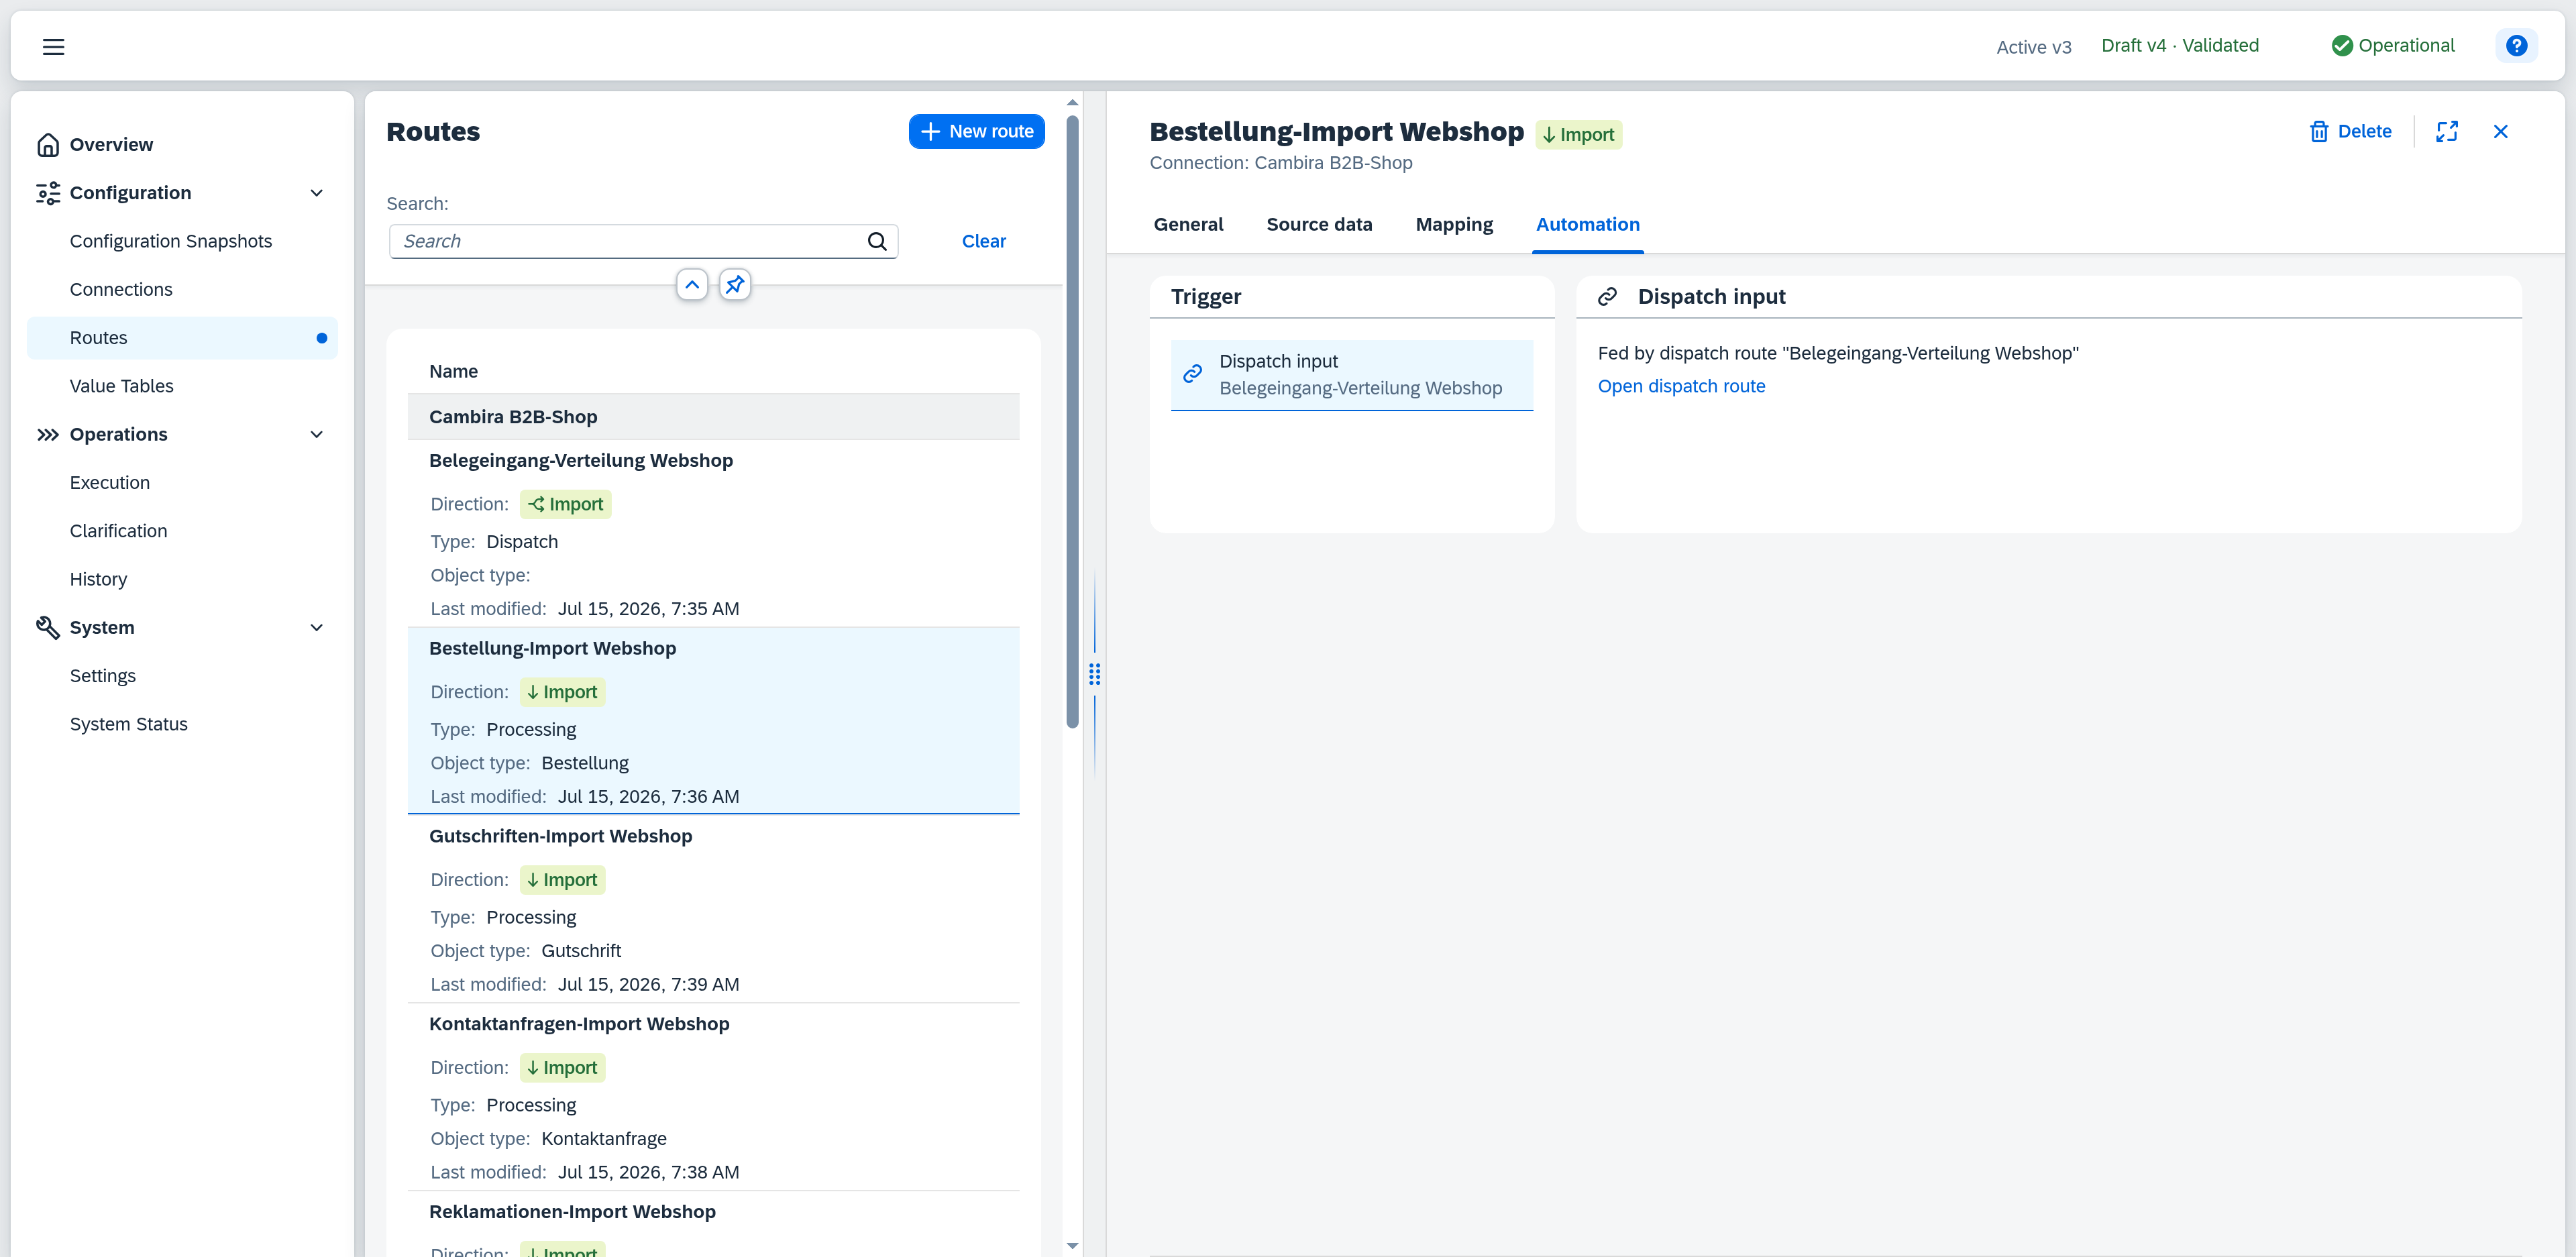Open Clarification under Operations
The image size is (2576, 1257).
(x=182, y=531)
